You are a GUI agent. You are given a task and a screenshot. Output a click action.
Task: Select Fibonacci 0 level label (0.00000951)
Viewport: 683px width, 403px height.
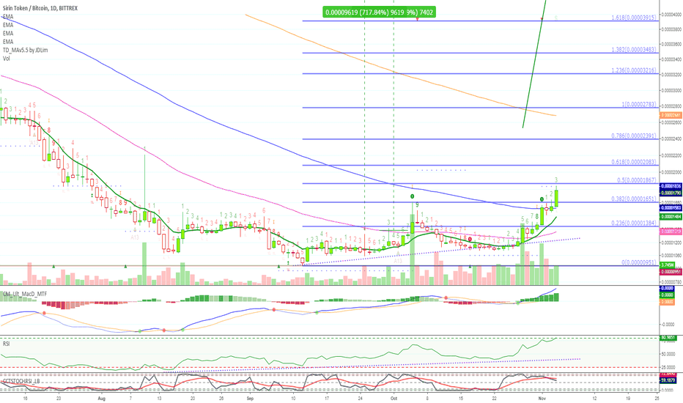pyautogui.click(x=639, y=262)
